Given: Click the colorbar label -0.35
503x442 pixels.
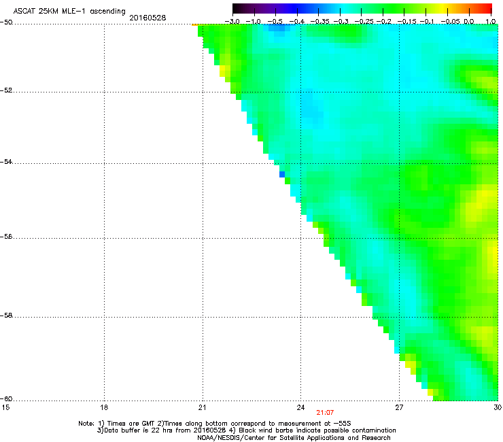Looking at the screenshot, I should [x=320, y=22].
